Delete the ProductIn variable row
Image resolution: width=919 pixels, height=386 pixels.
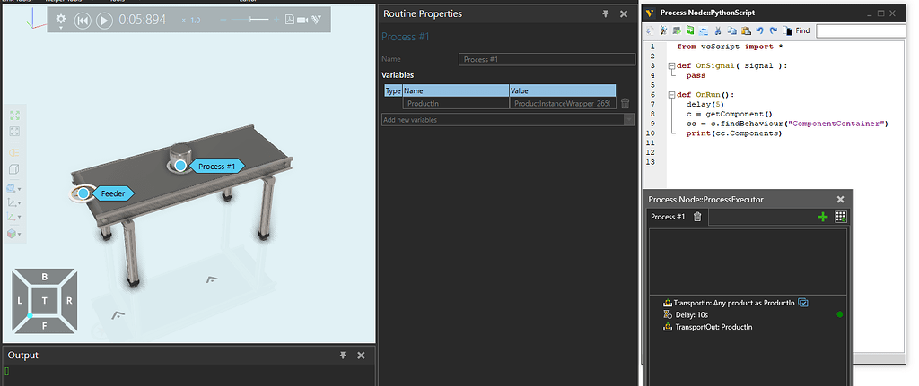point(626,104)
